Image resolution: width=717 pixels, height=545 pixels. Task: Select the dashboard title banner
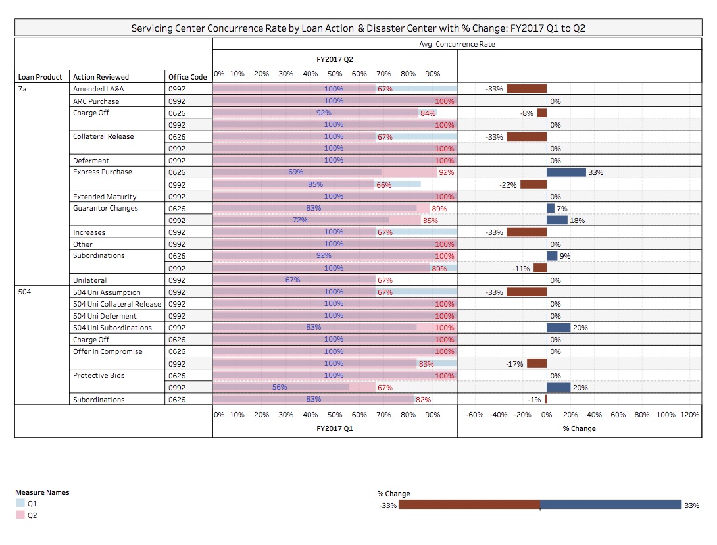tap(358, 28)
